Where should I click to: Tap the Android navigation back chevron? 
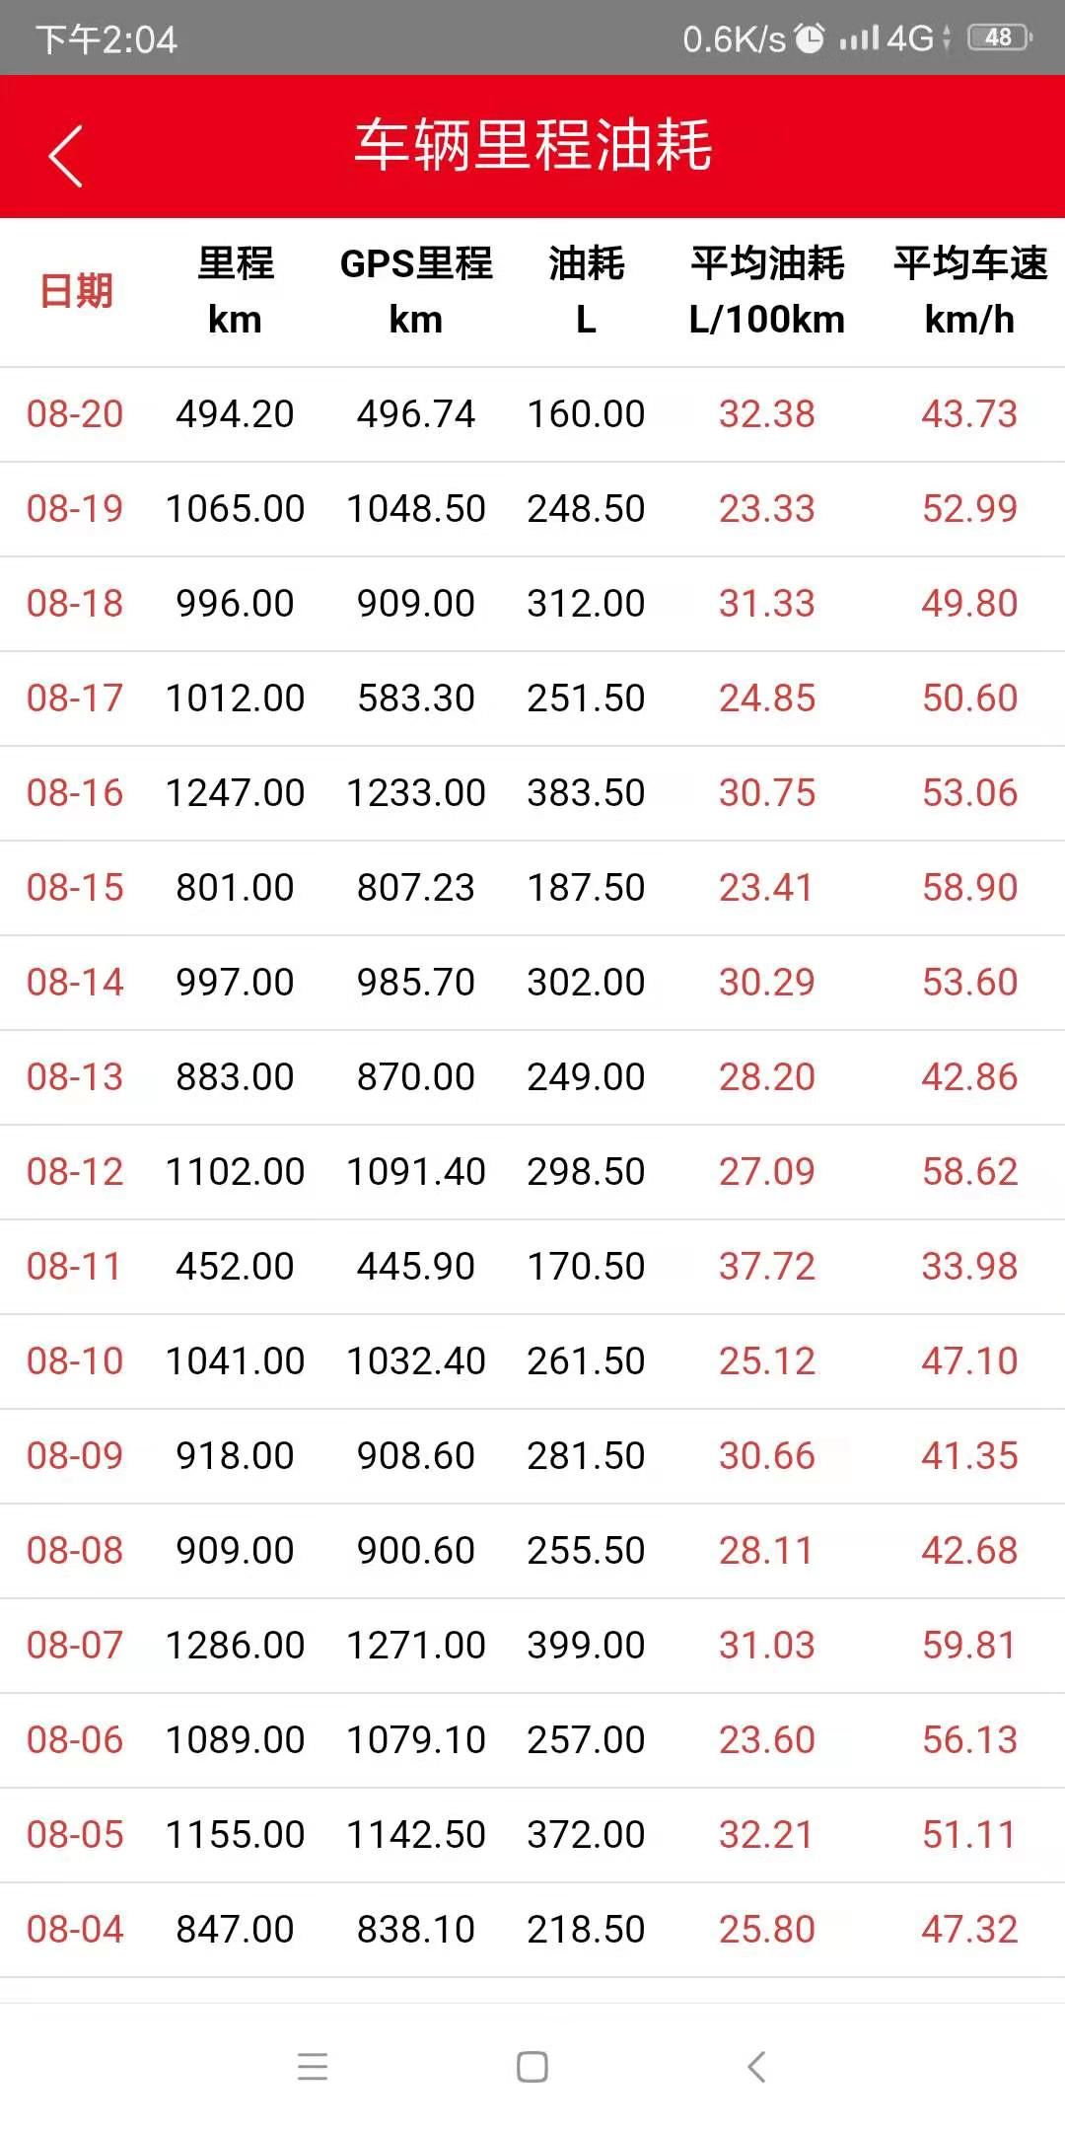756,2066
